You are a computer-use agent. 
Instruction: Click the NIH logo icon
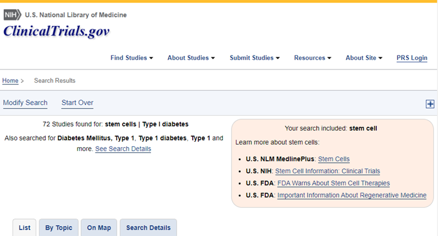click(12, 14)
